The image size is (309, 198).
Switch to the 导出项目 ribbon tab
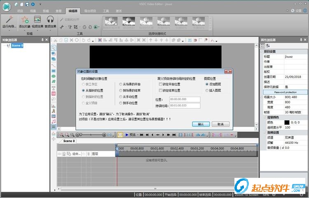(x=90, y=11)
